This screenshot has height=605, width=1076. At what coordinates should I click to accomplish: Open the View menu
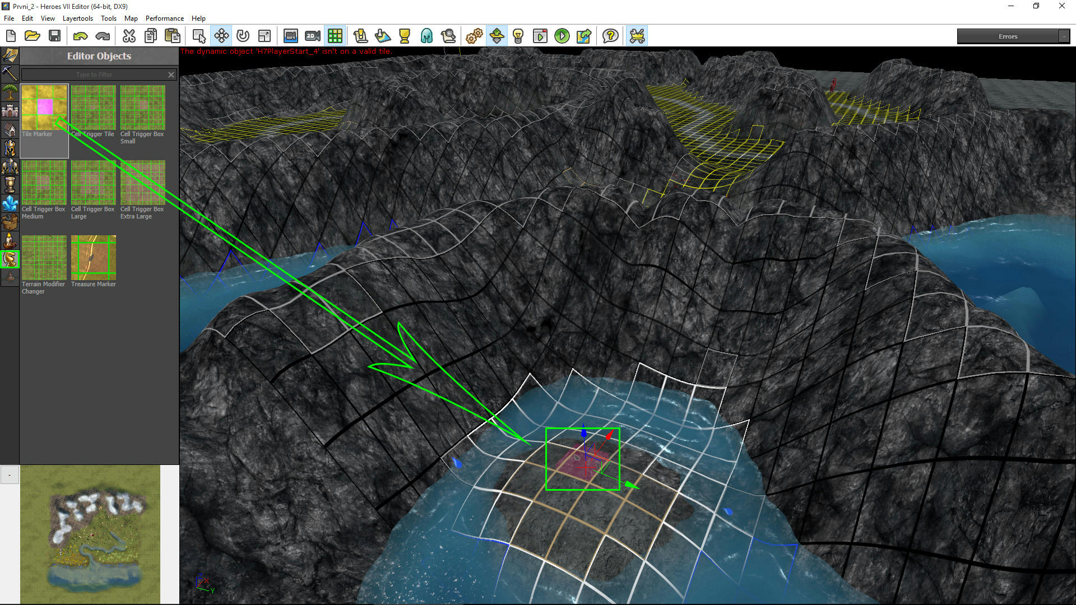tap(48, 18)
